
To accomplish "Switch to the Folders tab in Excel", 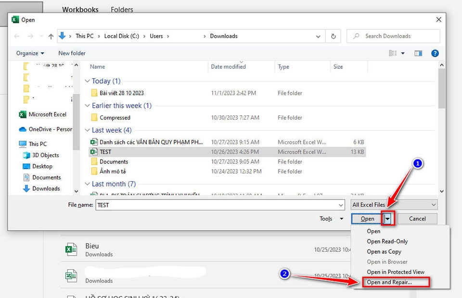I will (x=122, y=9).
